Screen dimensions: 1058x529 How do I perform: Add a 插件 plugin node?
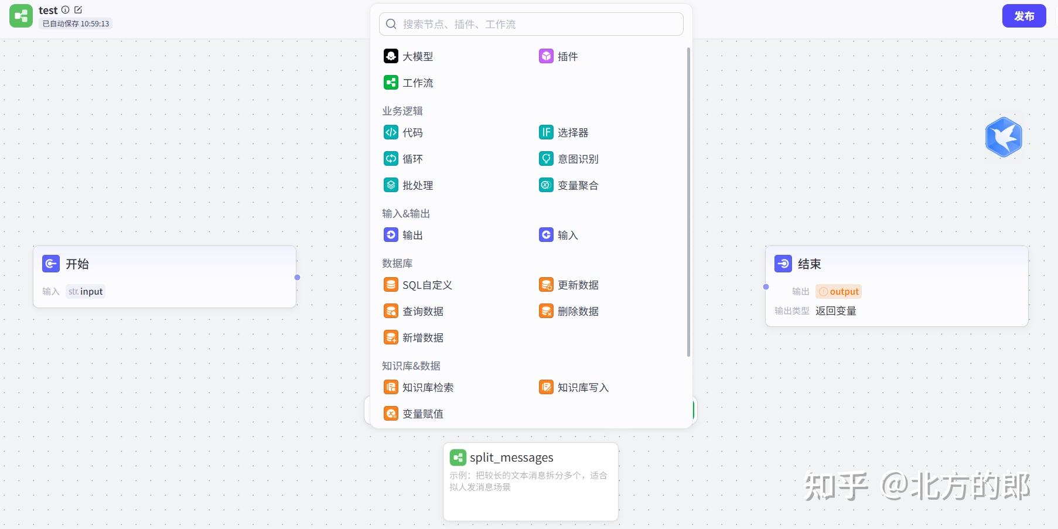(x=558, y=56)
